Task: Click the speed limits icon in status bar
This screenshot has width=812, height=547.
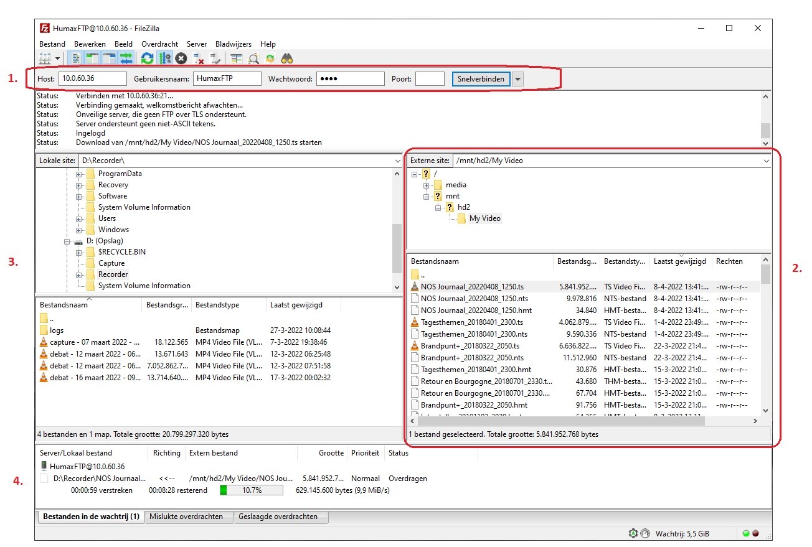Action: (645, 533)
